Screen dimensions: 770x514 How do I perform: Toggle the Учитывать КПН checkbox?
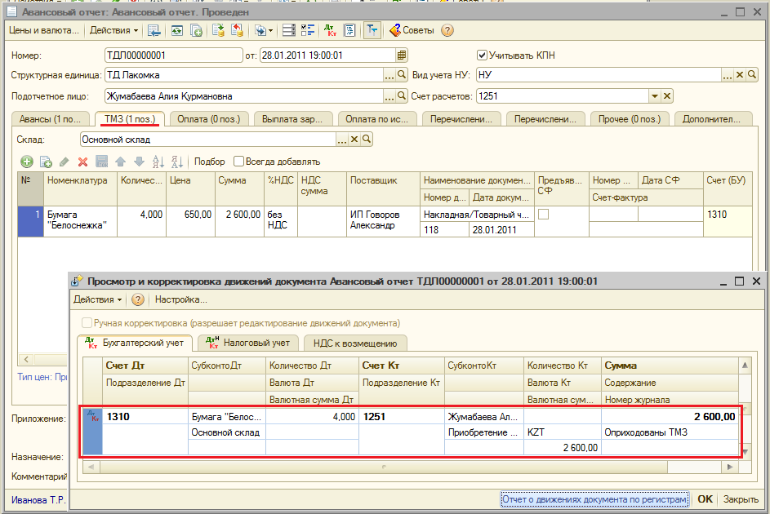[x=482, y=55]
